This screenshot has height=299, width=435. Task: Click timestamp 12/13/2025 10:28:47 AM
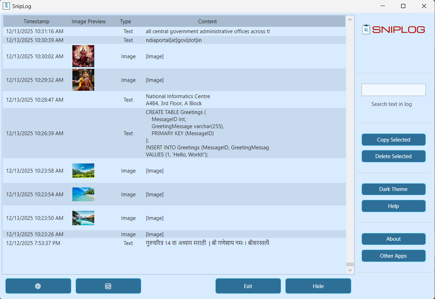[35, 100]
